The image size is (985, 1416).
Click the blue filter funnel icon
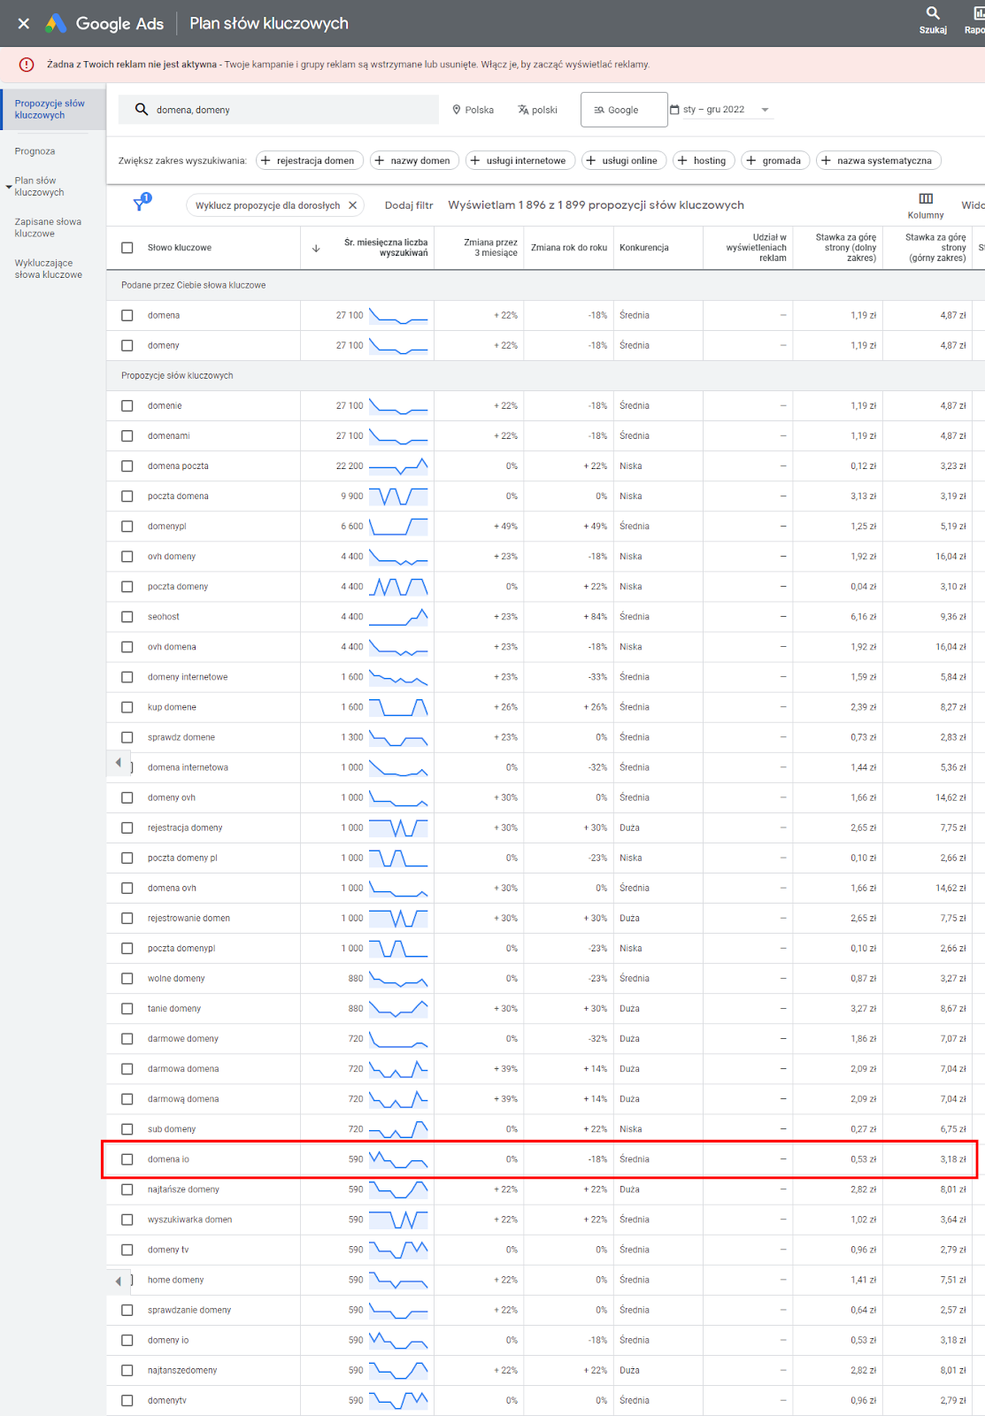(140, 204)
